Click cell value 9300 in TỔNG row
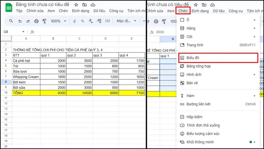 (x=53, y=93)
